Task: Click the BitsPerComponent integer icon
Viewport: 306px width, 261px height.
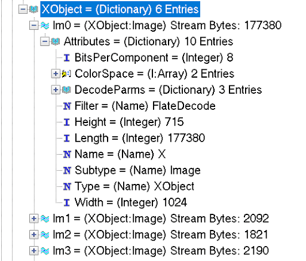Action: 67,58
